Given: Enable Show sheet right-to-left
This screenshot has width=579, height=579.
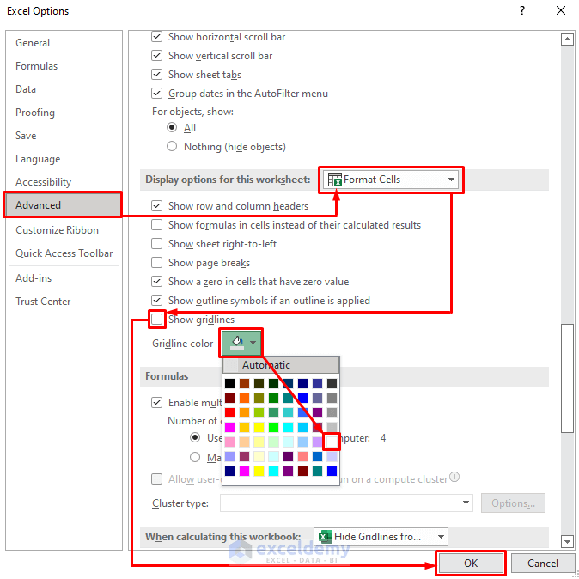Looking at the screenshot, I should (x=157, y=244).
